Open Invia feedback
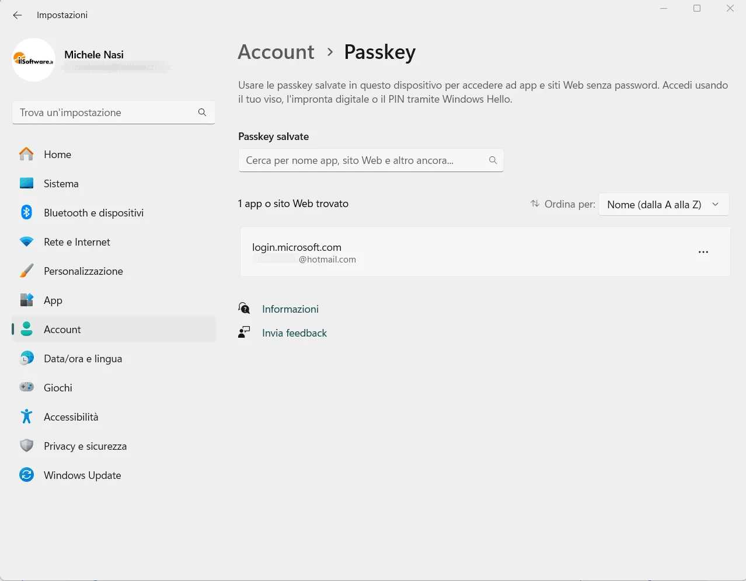 [294, 332]
